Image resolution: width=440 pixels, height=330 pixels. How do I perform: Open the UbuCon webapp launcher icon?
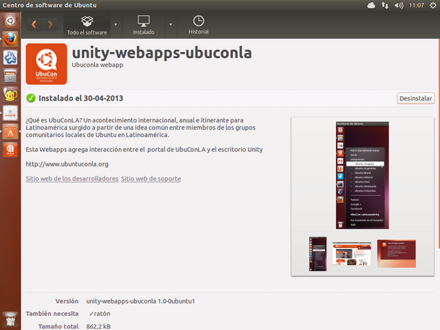click(10, 150)
